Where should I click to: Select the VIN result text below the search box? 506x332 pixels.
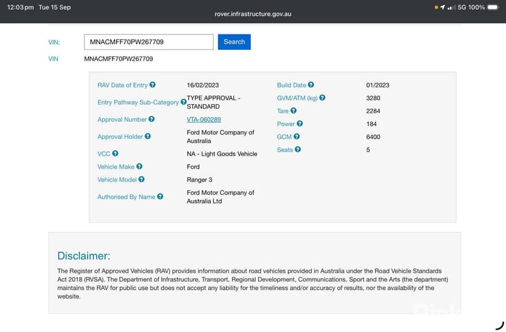click(119, 59)
